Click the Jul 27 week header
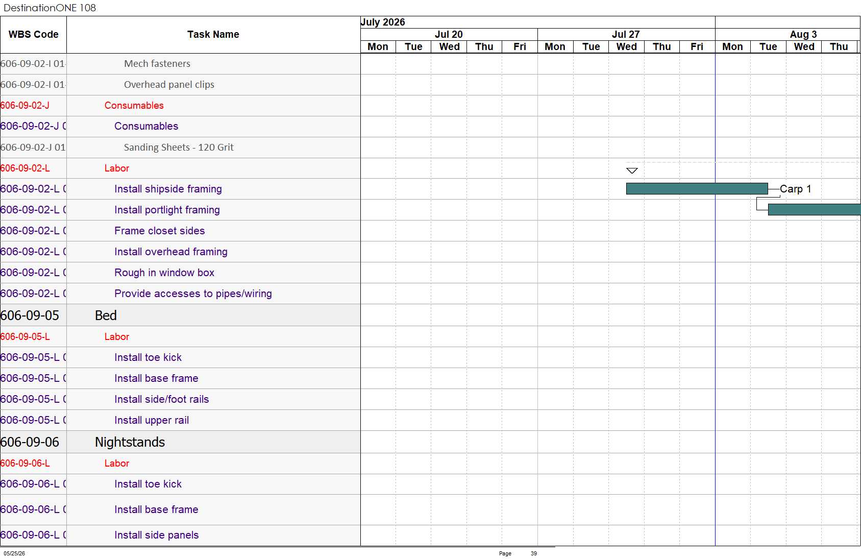Viewport: 861px width, 560px height. click(x=626, y=34)
